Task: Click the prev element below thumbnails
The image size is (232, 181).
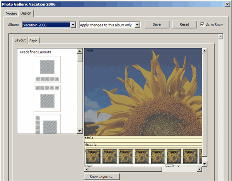Action: (x=88, y=166)
